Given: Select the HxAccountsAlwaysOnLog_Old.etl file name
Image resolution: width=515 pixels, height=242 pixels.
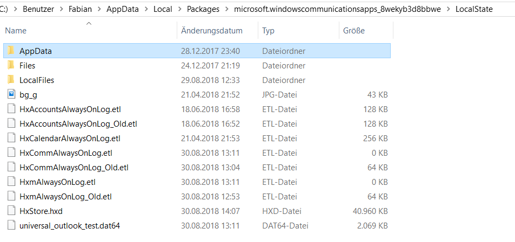Looking at the screenshot, I should [78, 123].
